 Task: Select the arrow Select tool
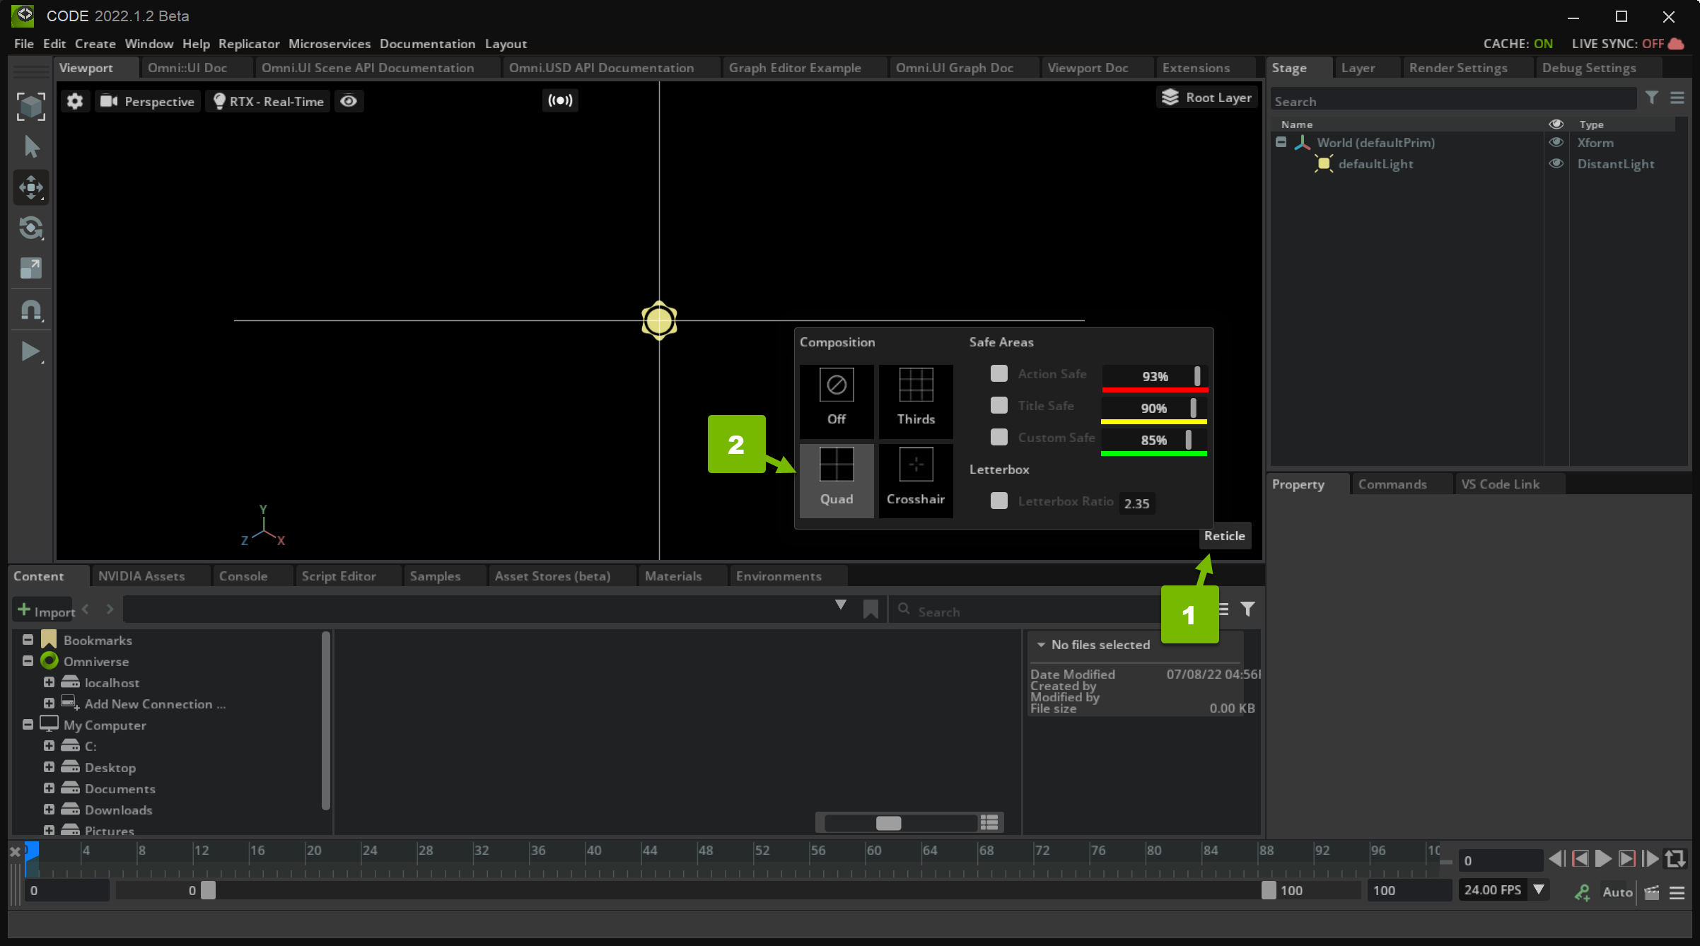pos(31,147)
